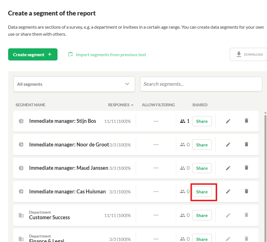Click pencil icon for Noor de Groot segment
The height and width of the screenshot is (242, 267).
[228, 144]
